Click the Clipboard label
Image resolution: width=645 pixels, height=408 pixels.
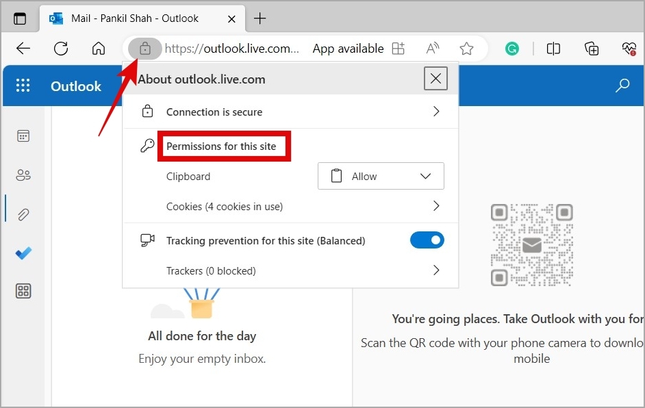tap(188, 177)
